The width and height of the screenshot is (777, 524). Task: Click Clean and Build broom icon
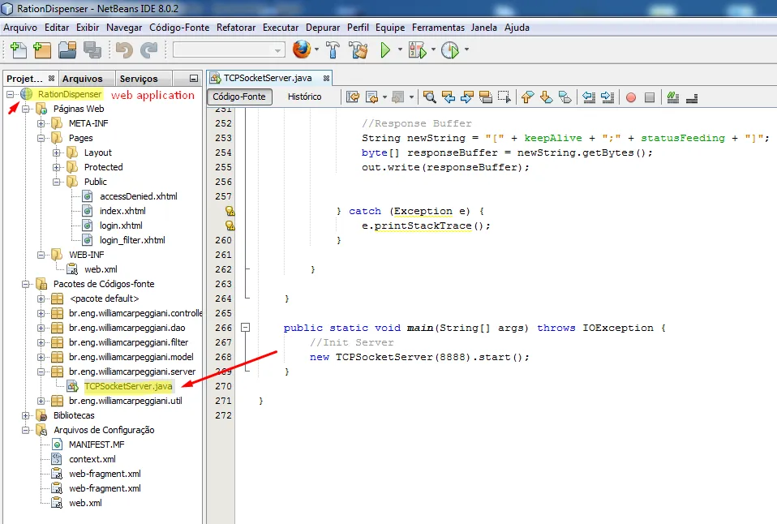pos(358,50)
